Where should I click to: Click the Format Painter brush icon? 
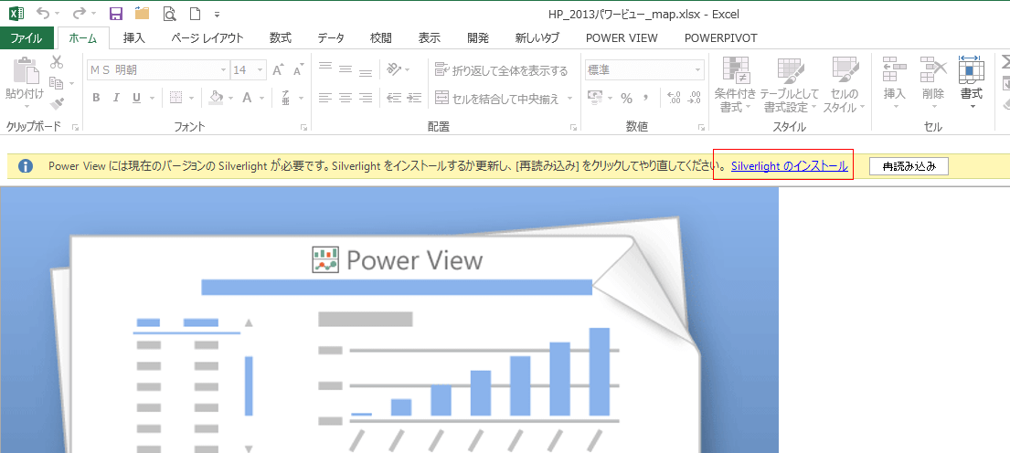[57, 103]
